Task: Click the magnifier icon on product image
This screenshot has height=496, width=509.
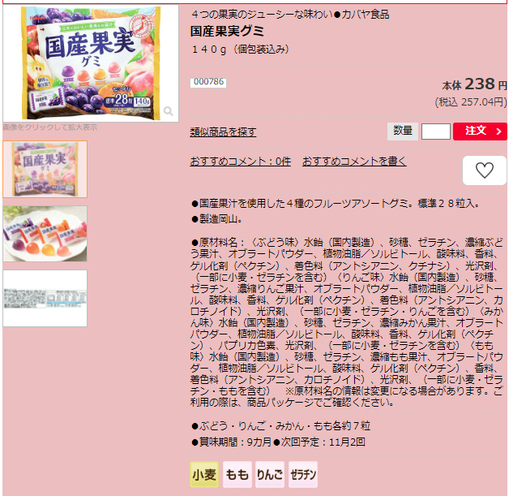Action: [x=168, y=111]
